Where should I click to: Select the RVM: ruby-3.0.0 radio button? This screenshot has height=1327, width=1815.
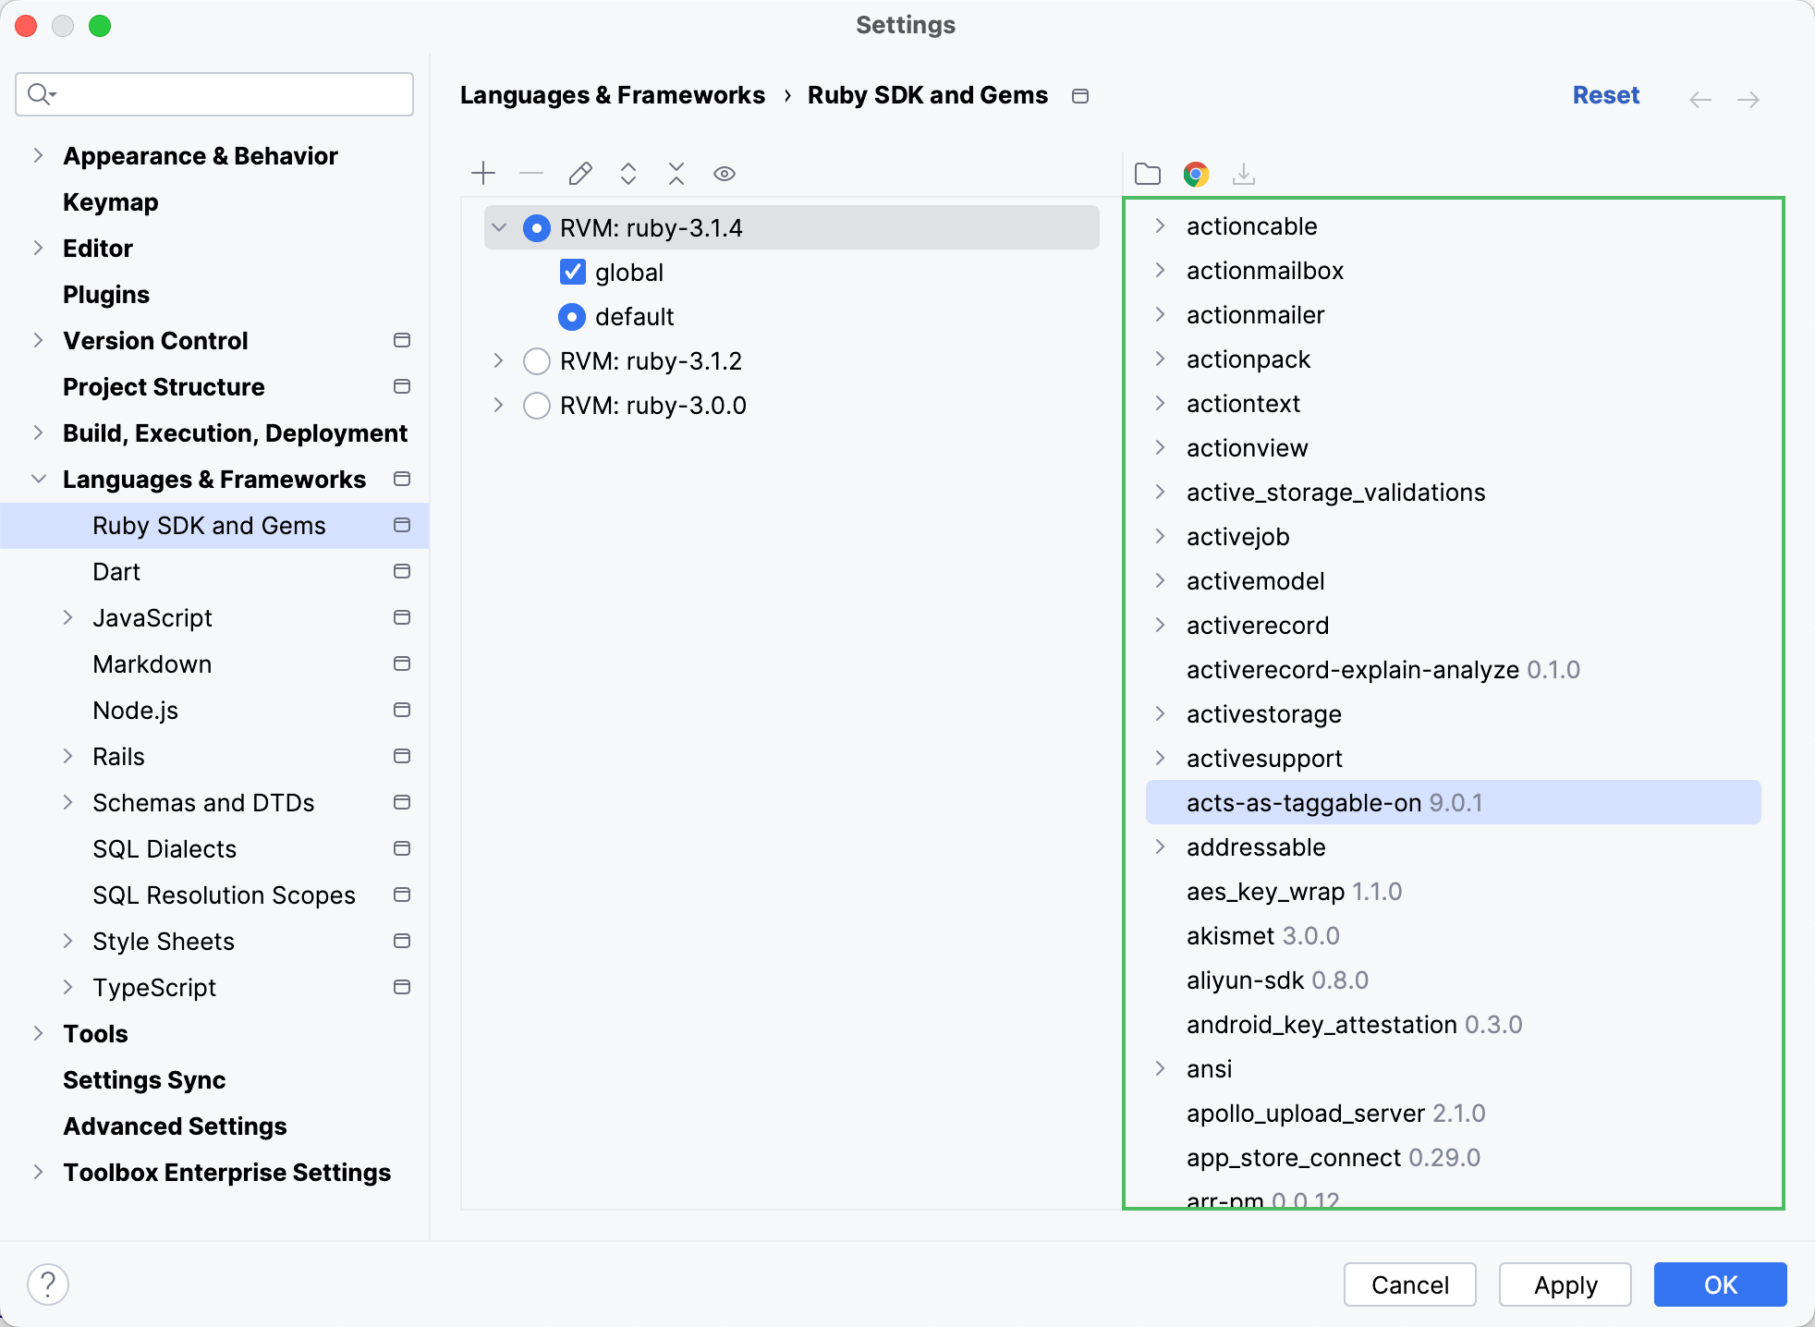pos(537,408)
